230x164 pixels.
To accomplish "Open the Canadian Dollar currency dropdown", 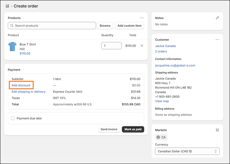I will (x=187, y=151).
